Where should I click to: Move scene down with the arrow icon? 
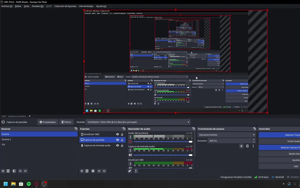tap(25, 171)
